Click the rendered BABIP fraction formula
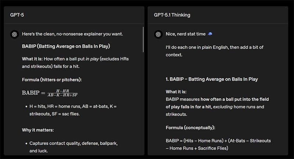This screenshot has height=159, width=294. [x=50, y=93]
